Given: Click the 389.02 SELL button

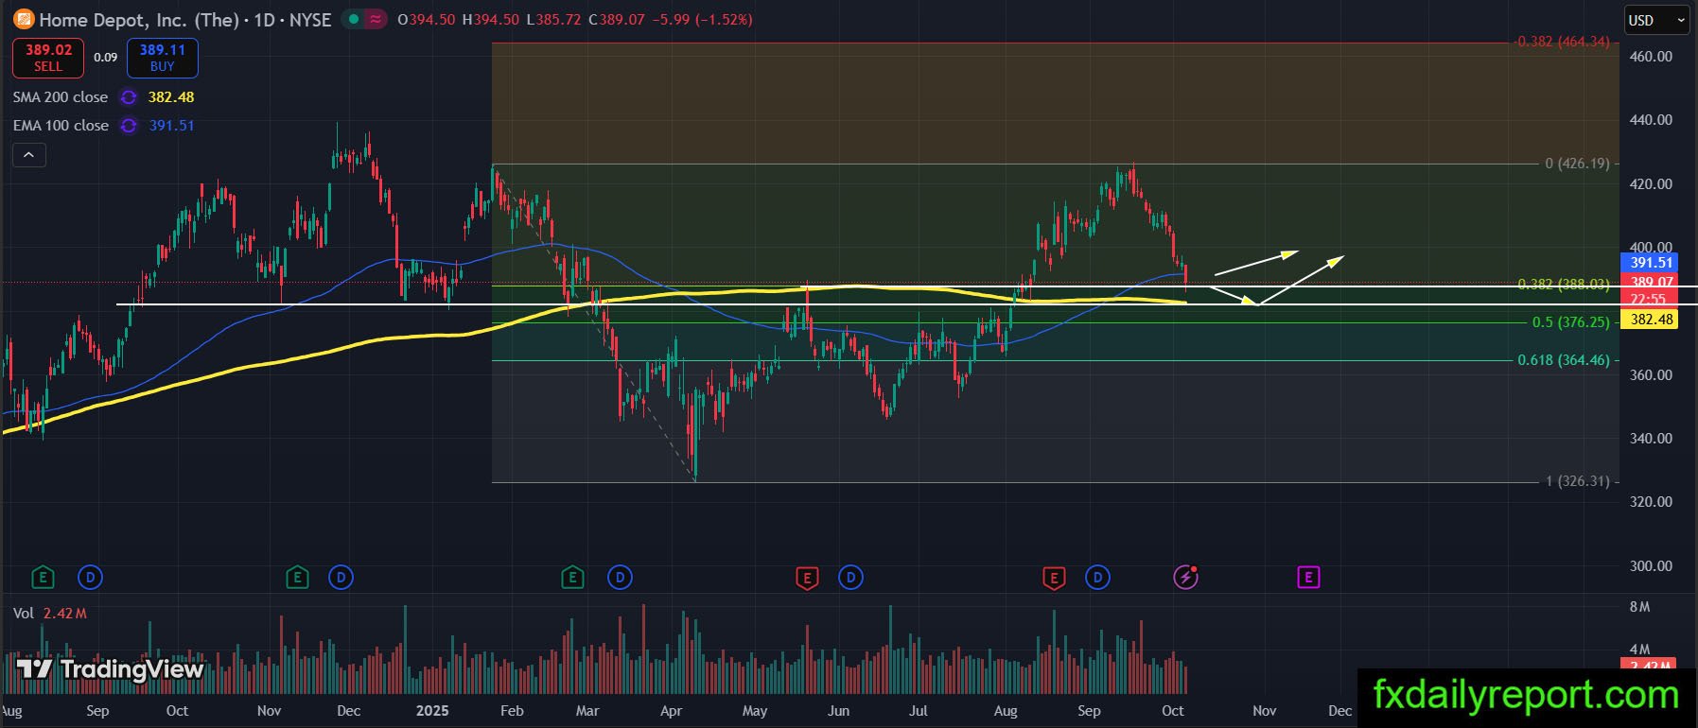Looking at the screenshot, I should pos(48,58).
